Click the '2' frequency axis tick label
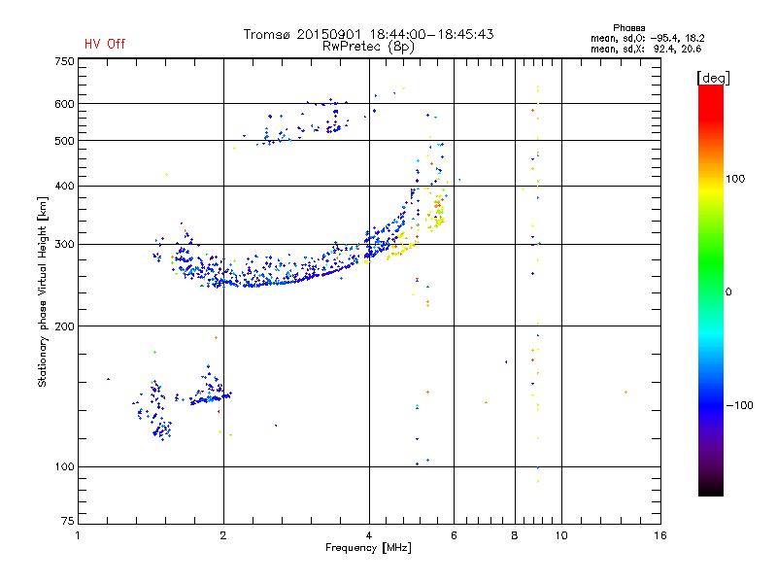Image resolution: width=777 pixels, height=583 pixels. click(x=223, y=535)
